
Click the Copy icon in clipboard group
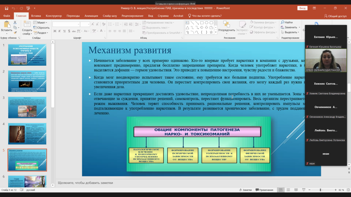point(15,28)
